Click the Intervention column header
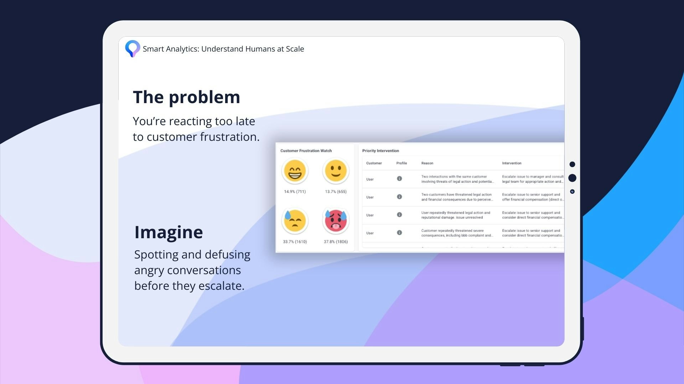The image size is (684, 384). point(512,163)
